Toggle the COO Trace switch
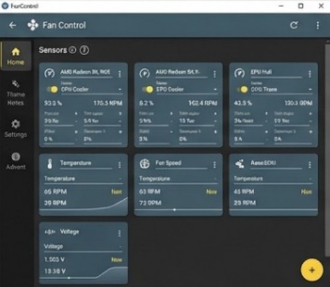Viewport: 330px width, 287px height. (x=243, y=89)
